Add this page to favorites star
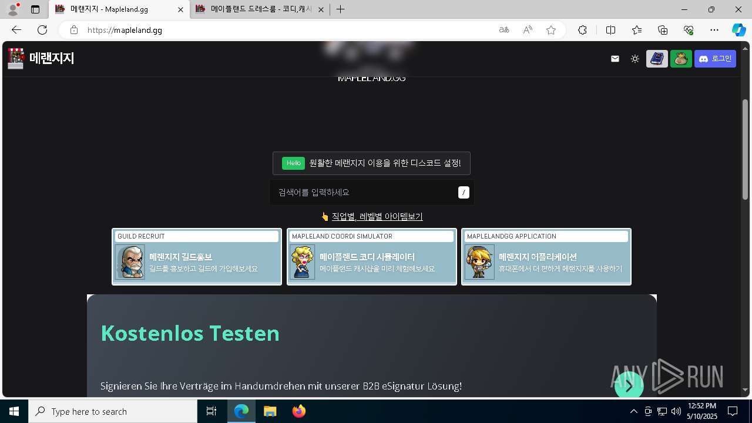This screenshot has width=752, height=423. point(551,30)
